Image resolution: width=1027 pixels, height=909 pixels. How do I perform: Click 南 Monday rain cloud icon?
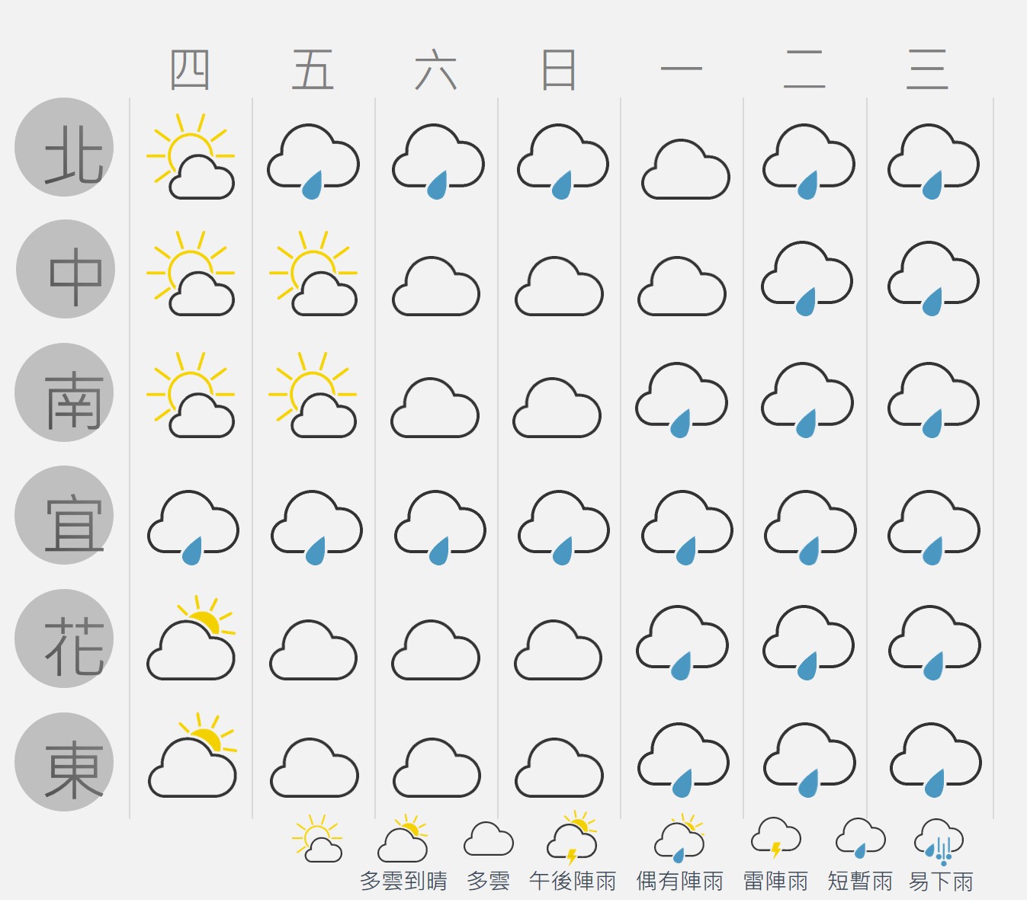682,400
